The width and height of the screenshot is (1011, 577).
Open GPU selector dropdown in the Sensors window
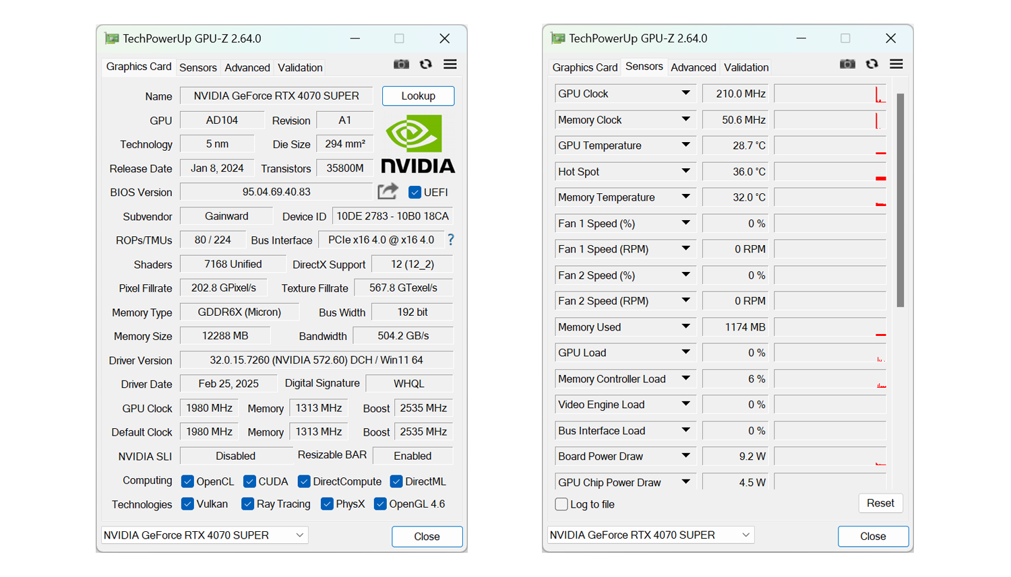click(x=651, y=535)
